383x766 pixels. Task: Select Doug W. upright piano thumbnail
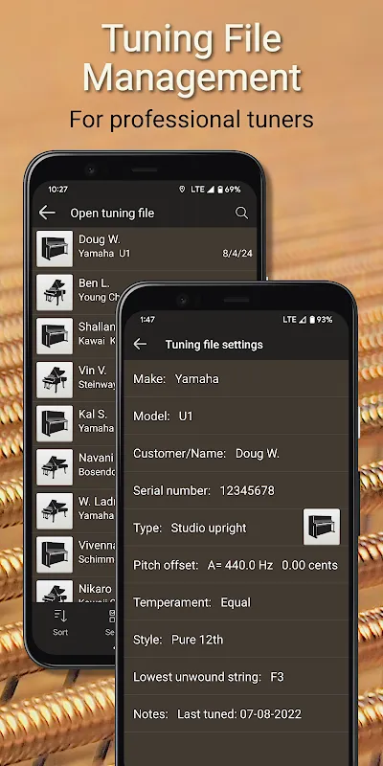pos(55,249)
